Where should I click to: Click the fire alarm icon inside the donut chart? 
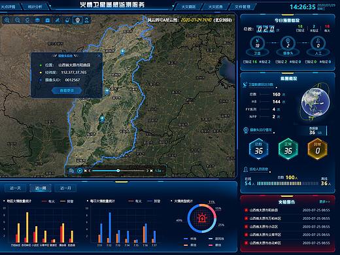[202, 218]
